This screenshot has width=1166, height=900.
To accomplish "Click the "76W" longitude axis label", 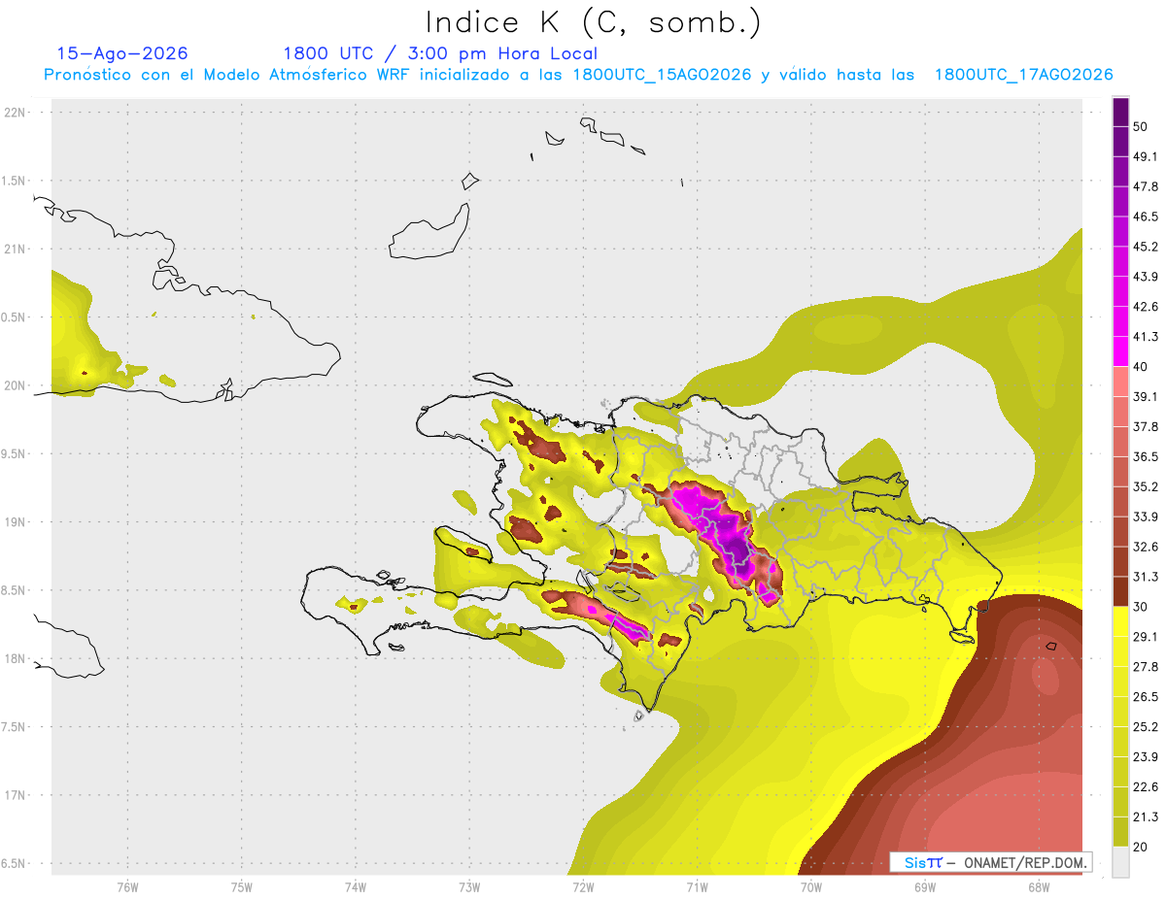I will (x=127, y=887).
